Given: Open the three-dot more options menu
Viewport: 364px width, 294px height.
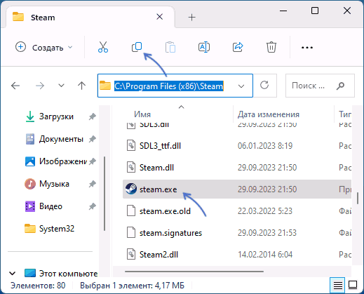Looking at the screenshot, I should (x=307, y=48).
